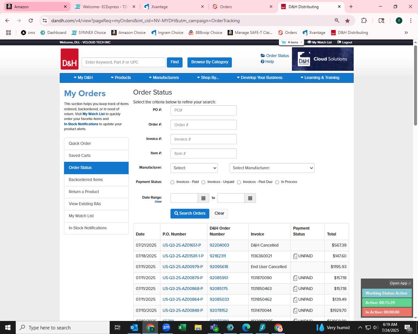This screenshot has width=418, height=334.
Task: Open the Chrome profile avatar
Action: [399, 21]
